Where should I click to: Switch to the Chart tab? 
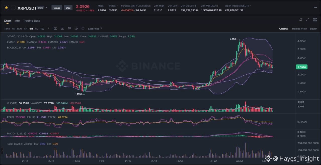[8, 21]
